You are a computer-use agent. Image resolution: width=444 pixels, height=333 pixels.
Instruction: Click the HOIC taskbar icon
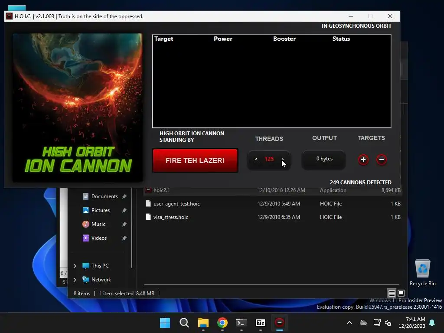280,323
